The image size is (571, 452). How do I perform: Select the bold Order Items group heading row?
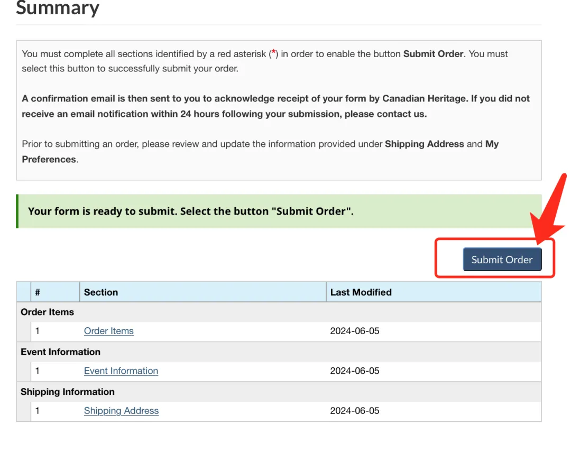click(48, 312)
